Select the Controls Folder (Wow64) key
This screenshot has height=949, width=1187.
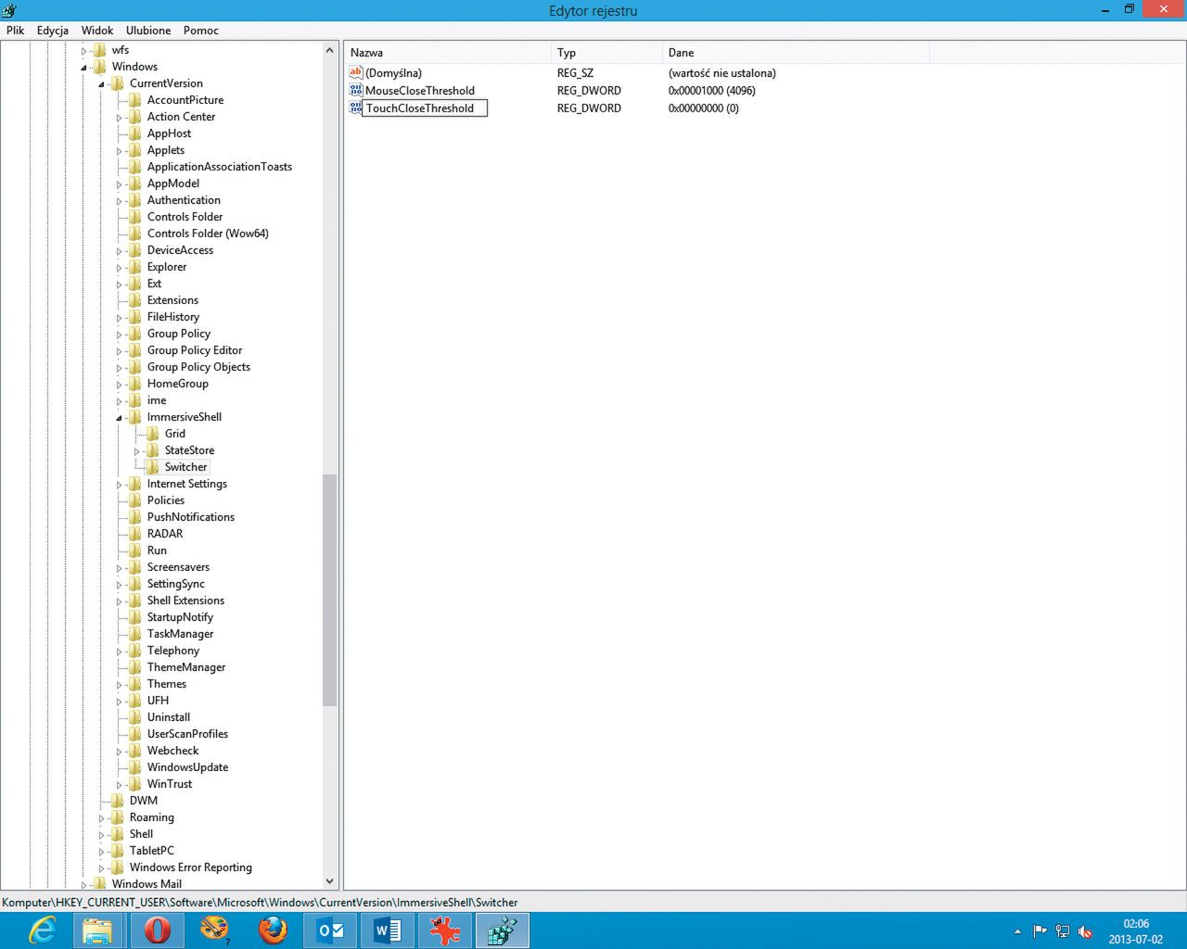click(208, 234)
